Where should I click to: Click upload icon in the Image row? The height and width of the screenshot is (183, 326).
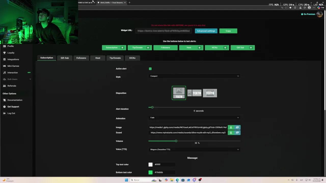(231, 127)
